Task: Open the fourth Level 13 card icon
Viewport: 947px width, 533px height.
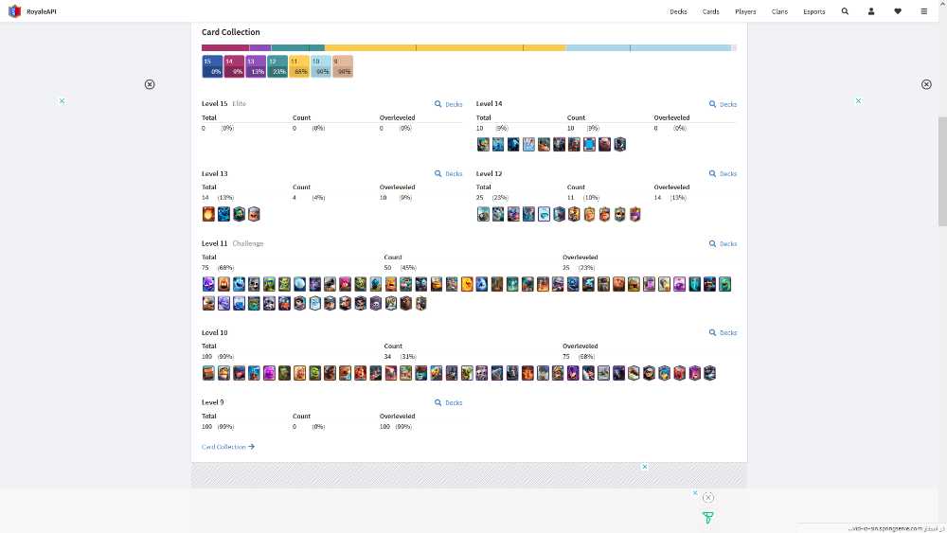Action: pos(254,214)
